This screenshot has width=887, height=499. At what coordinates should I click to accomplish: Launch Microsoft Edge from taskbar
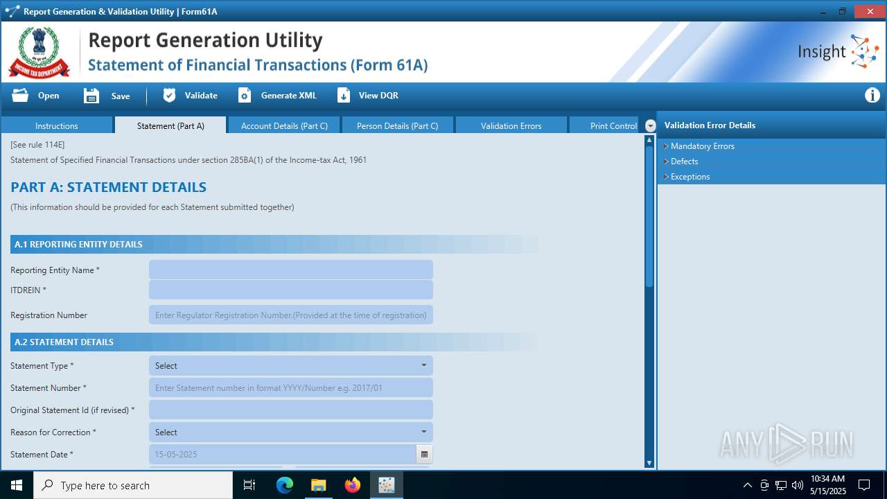pos(285,485)
